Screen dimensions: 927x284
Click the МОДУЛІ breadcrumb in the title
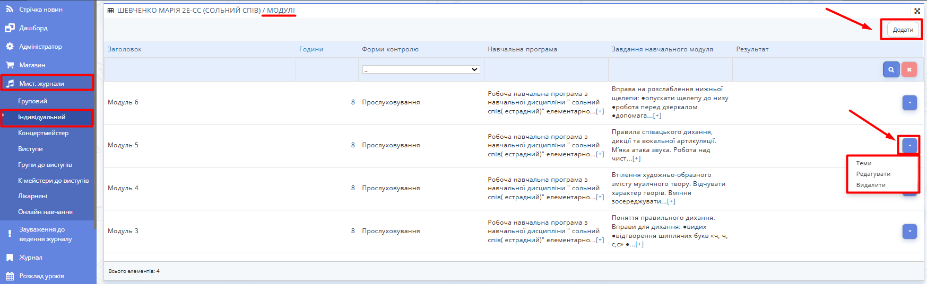tap(281, 11)
